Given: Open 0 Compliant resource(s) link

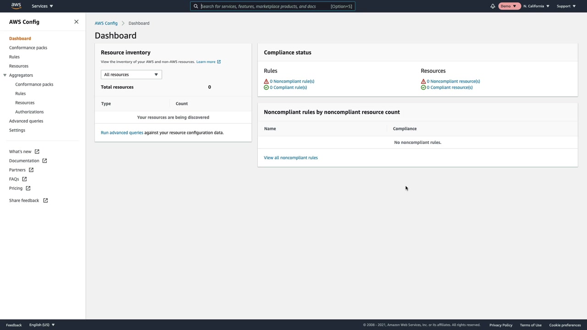Looking at the screenshot, I should 450,88.
